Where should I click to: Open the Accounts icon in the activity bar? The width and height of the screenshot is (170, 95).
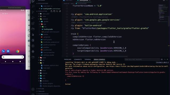coord(33,89)
